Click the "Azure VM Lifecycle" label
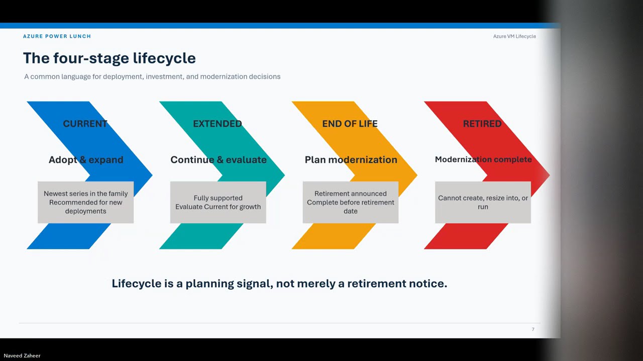The image size is (643, 361). tap(514, 36)
